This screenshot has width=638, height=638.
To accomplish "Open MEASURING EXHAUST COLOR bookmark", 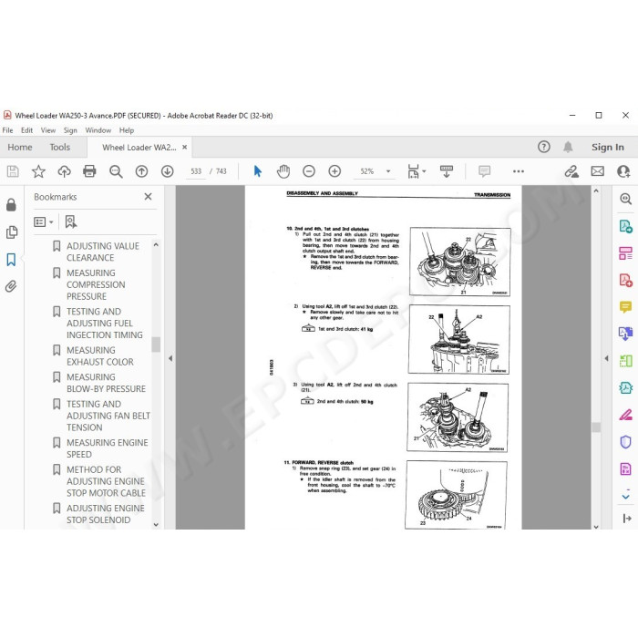I will click(x=100, y=356).
